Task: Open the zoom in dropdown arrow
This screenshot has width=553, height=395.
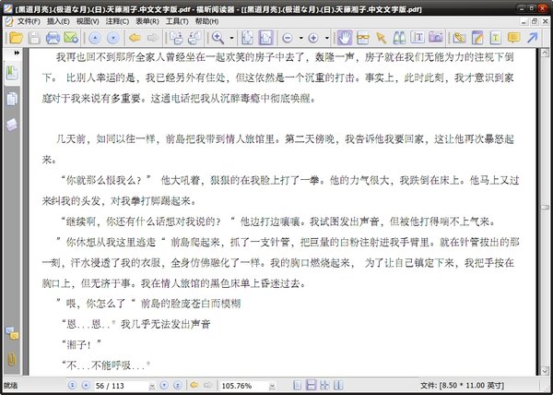Action: tap(327, 38)
